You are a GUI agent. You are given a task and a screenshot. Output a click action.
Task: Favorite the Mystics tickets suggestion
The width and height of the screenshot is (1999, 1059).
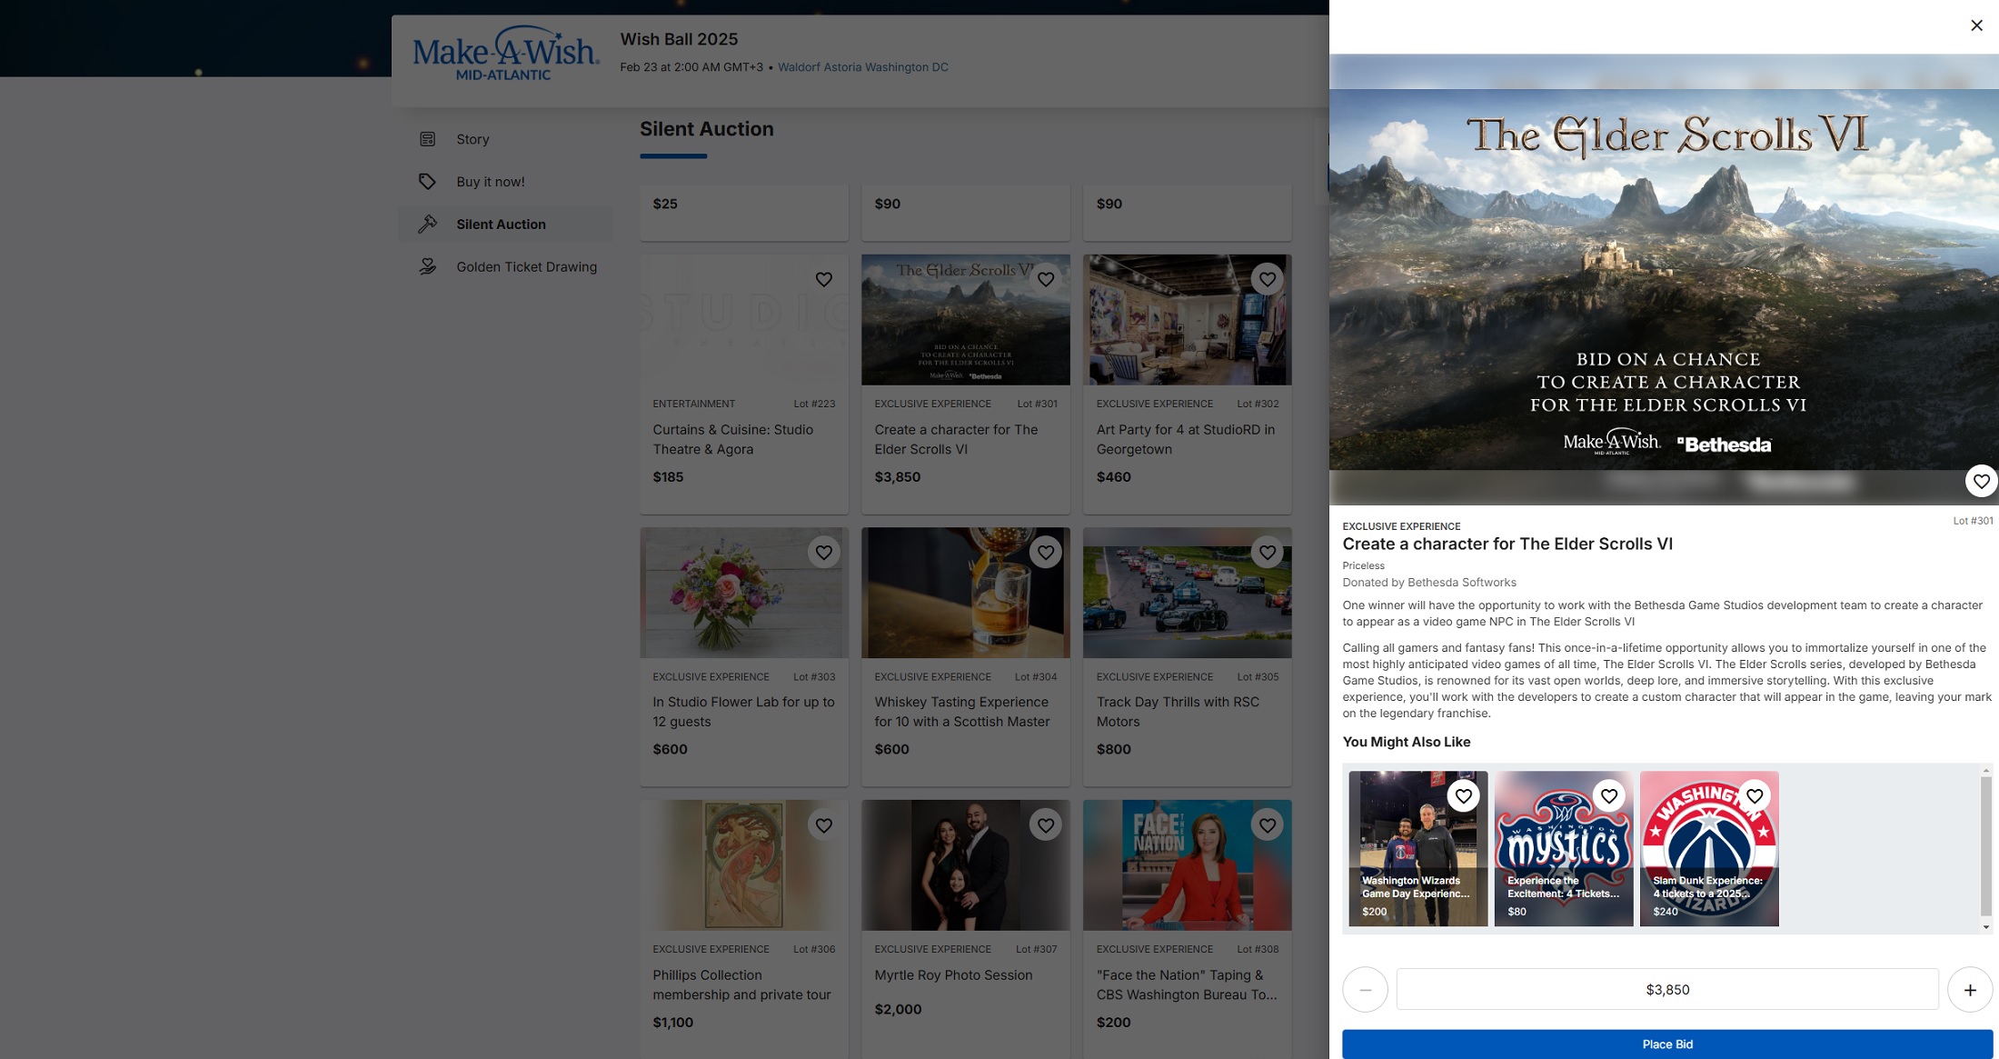[x=1608, y=796]
